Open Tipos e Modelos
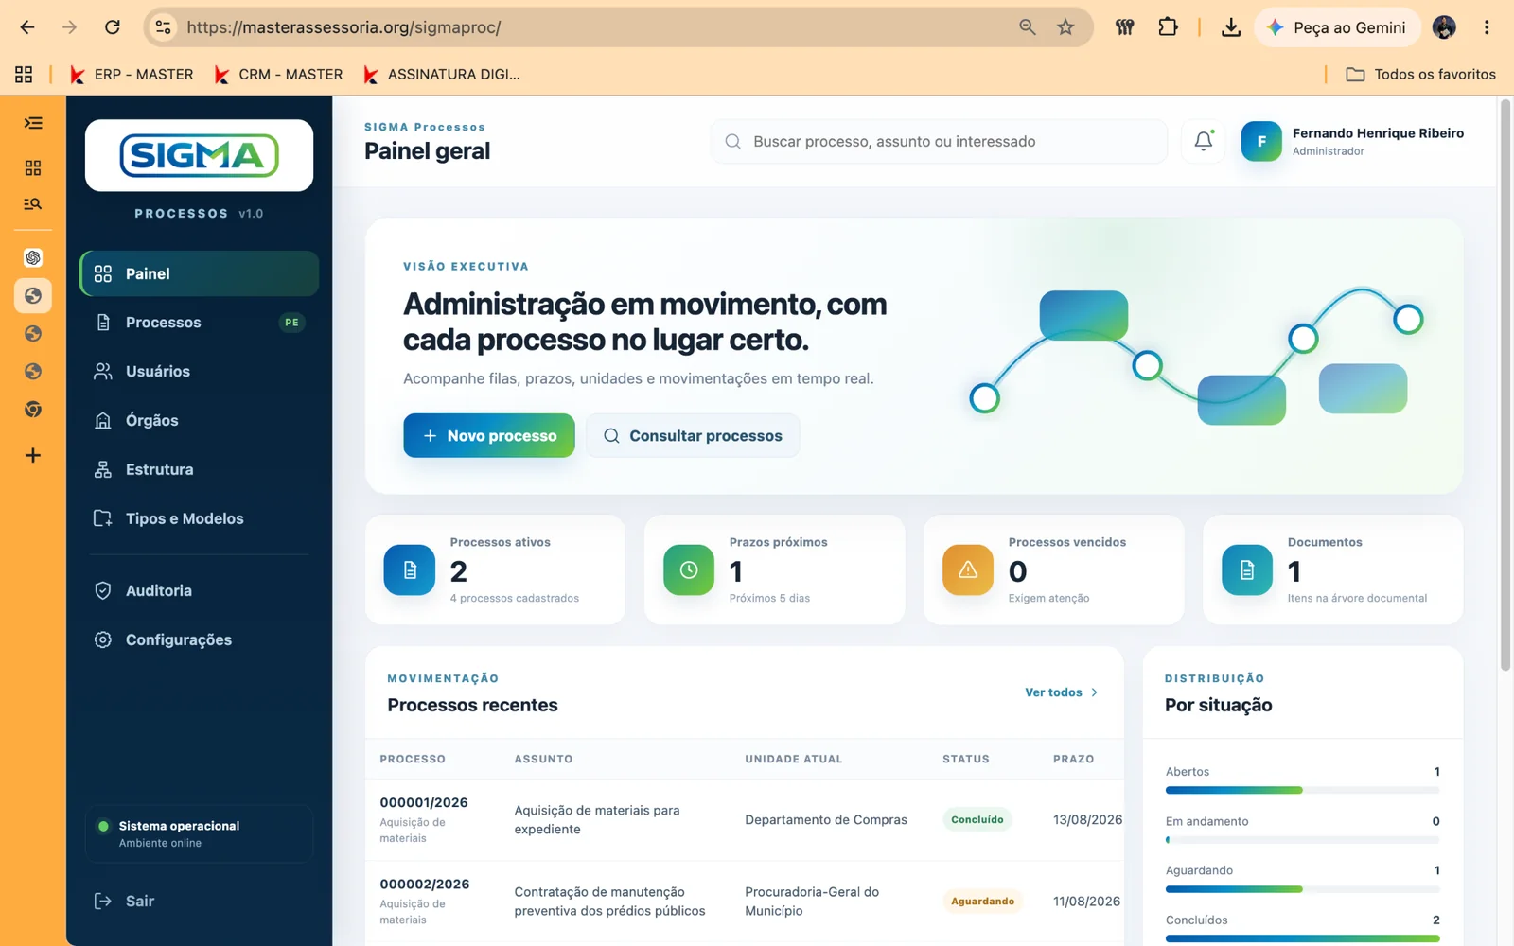The width and height of the screenshot is (1514, 946). 199,518
